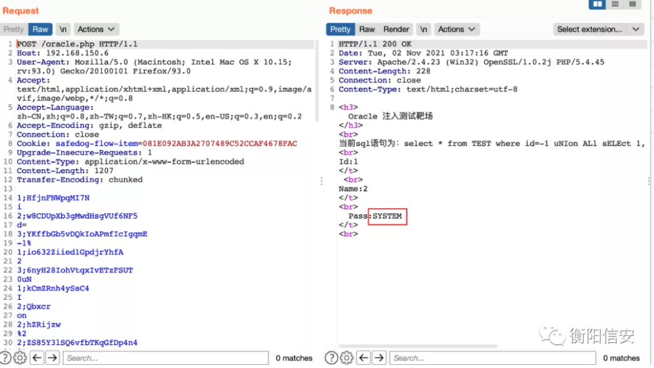Viewport: 654px width, 368px height.
Task: Click the Content-Length: 228 response header
Action: (385, 71)
